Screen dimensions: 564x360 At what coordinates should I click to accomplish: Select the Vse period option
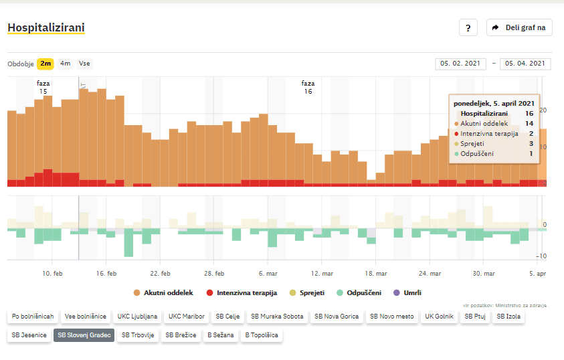tap(84, 64)
